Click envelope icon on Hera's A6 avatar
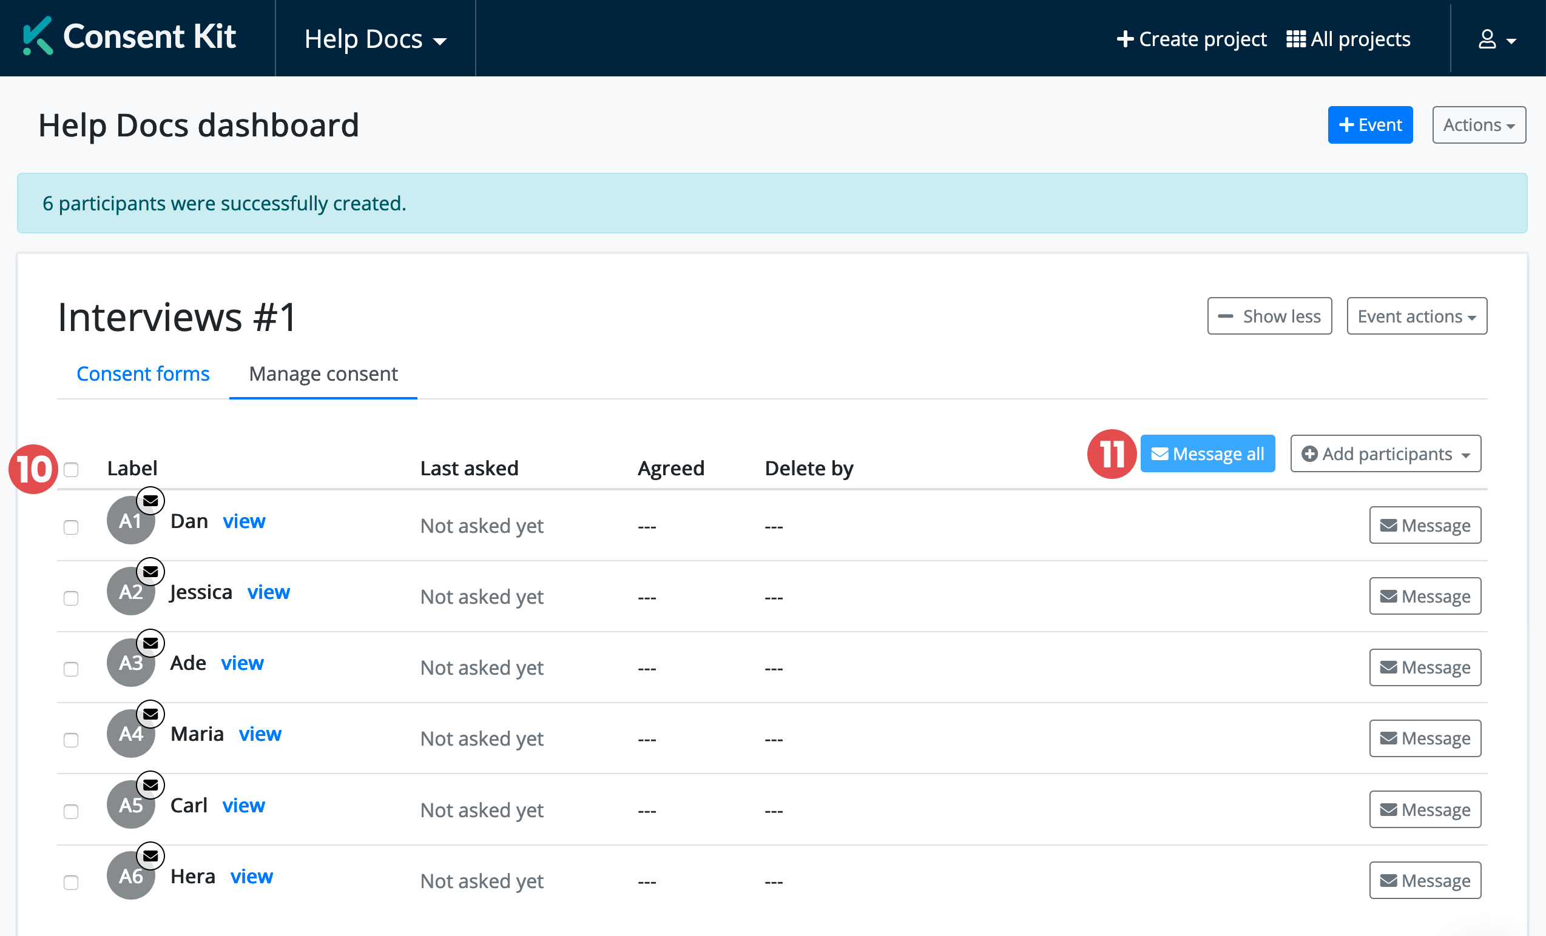1546x936 pixels. [x=150, y=856]
